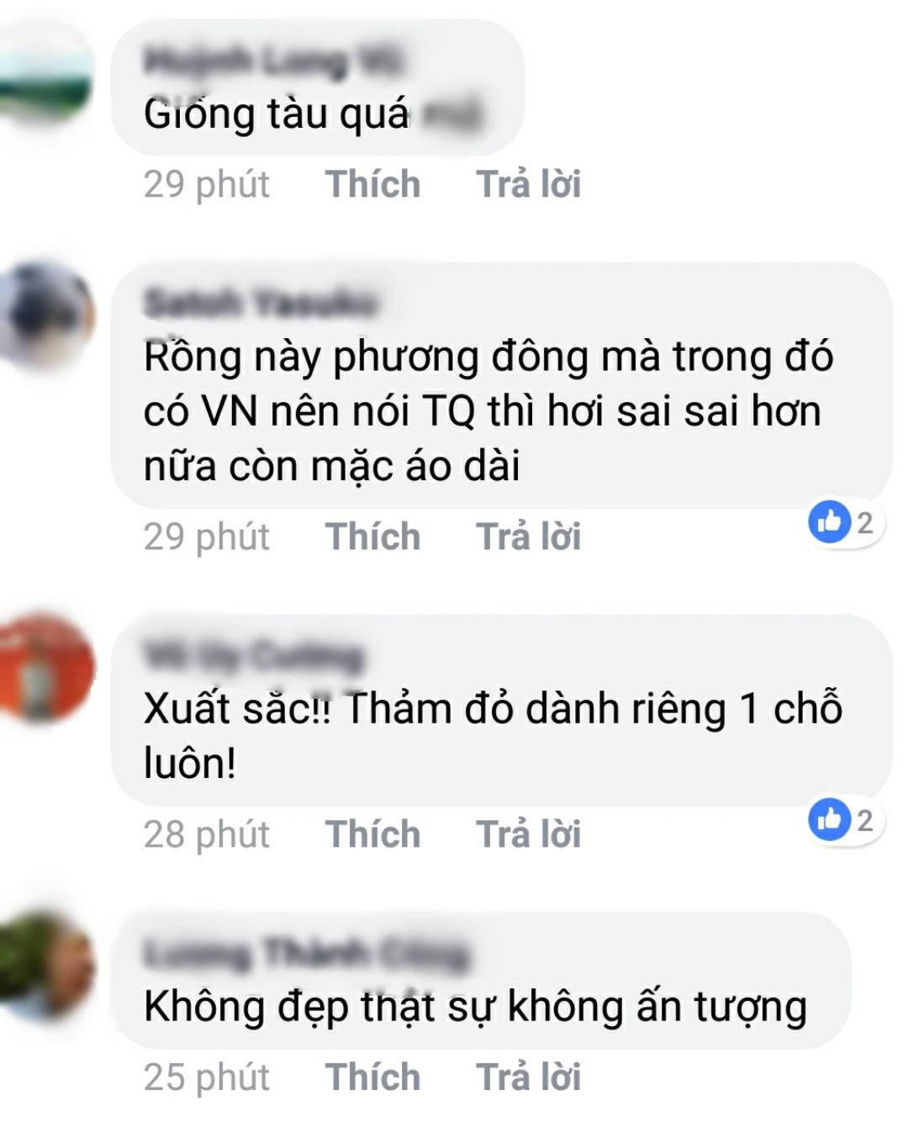Click the '28 phút' timestamp

coord(207,834)
